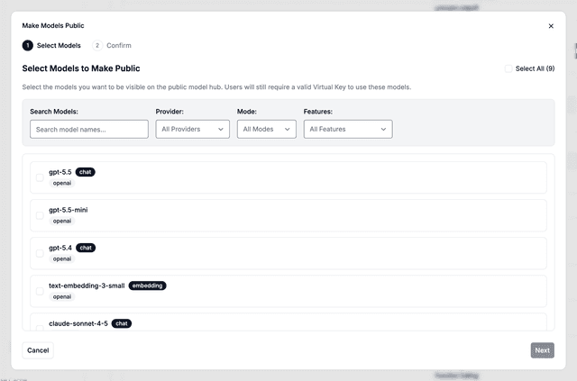The height and width of the screenshot is (381, 577).
Task: Check the gpt-5.4 model checkbox
Action: pyautogui.click(x=40, y=253)
